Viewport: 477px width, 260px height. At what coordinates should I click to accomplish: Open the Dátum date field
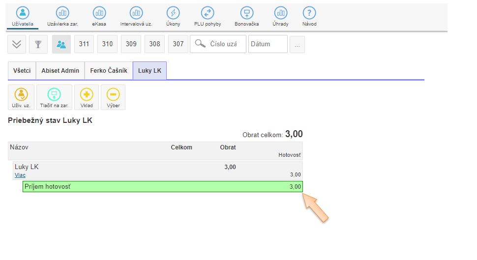click(268, 44)
